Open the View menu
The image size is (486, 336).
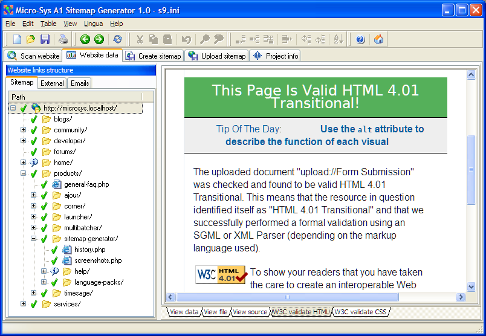pos(70,24)
